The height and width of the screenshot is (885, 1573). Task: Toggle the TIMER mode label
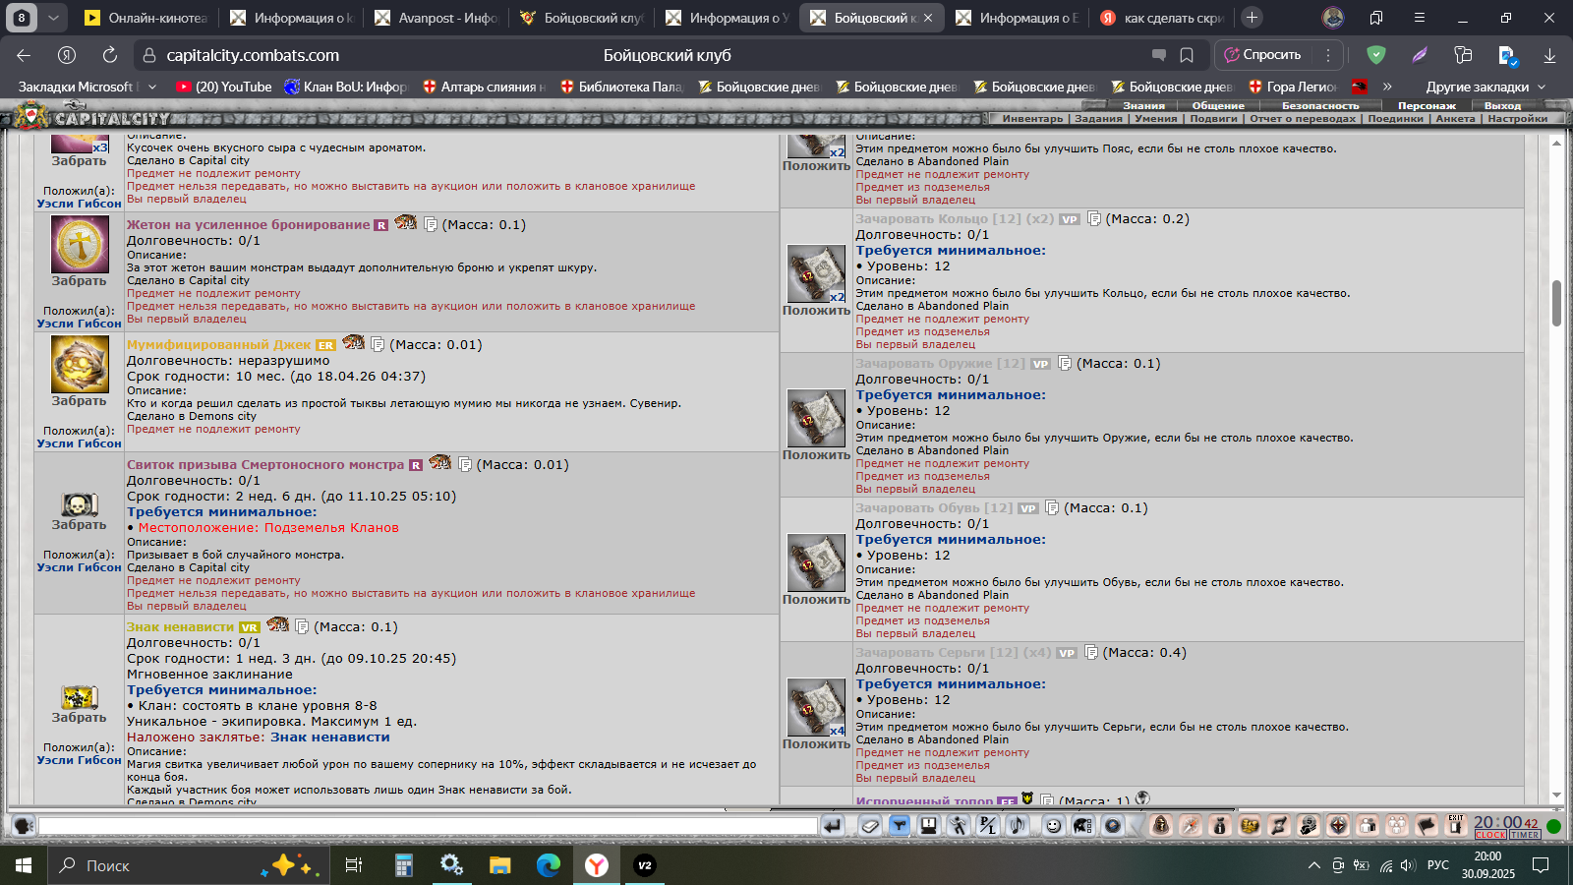click(x=1525, y=835)
